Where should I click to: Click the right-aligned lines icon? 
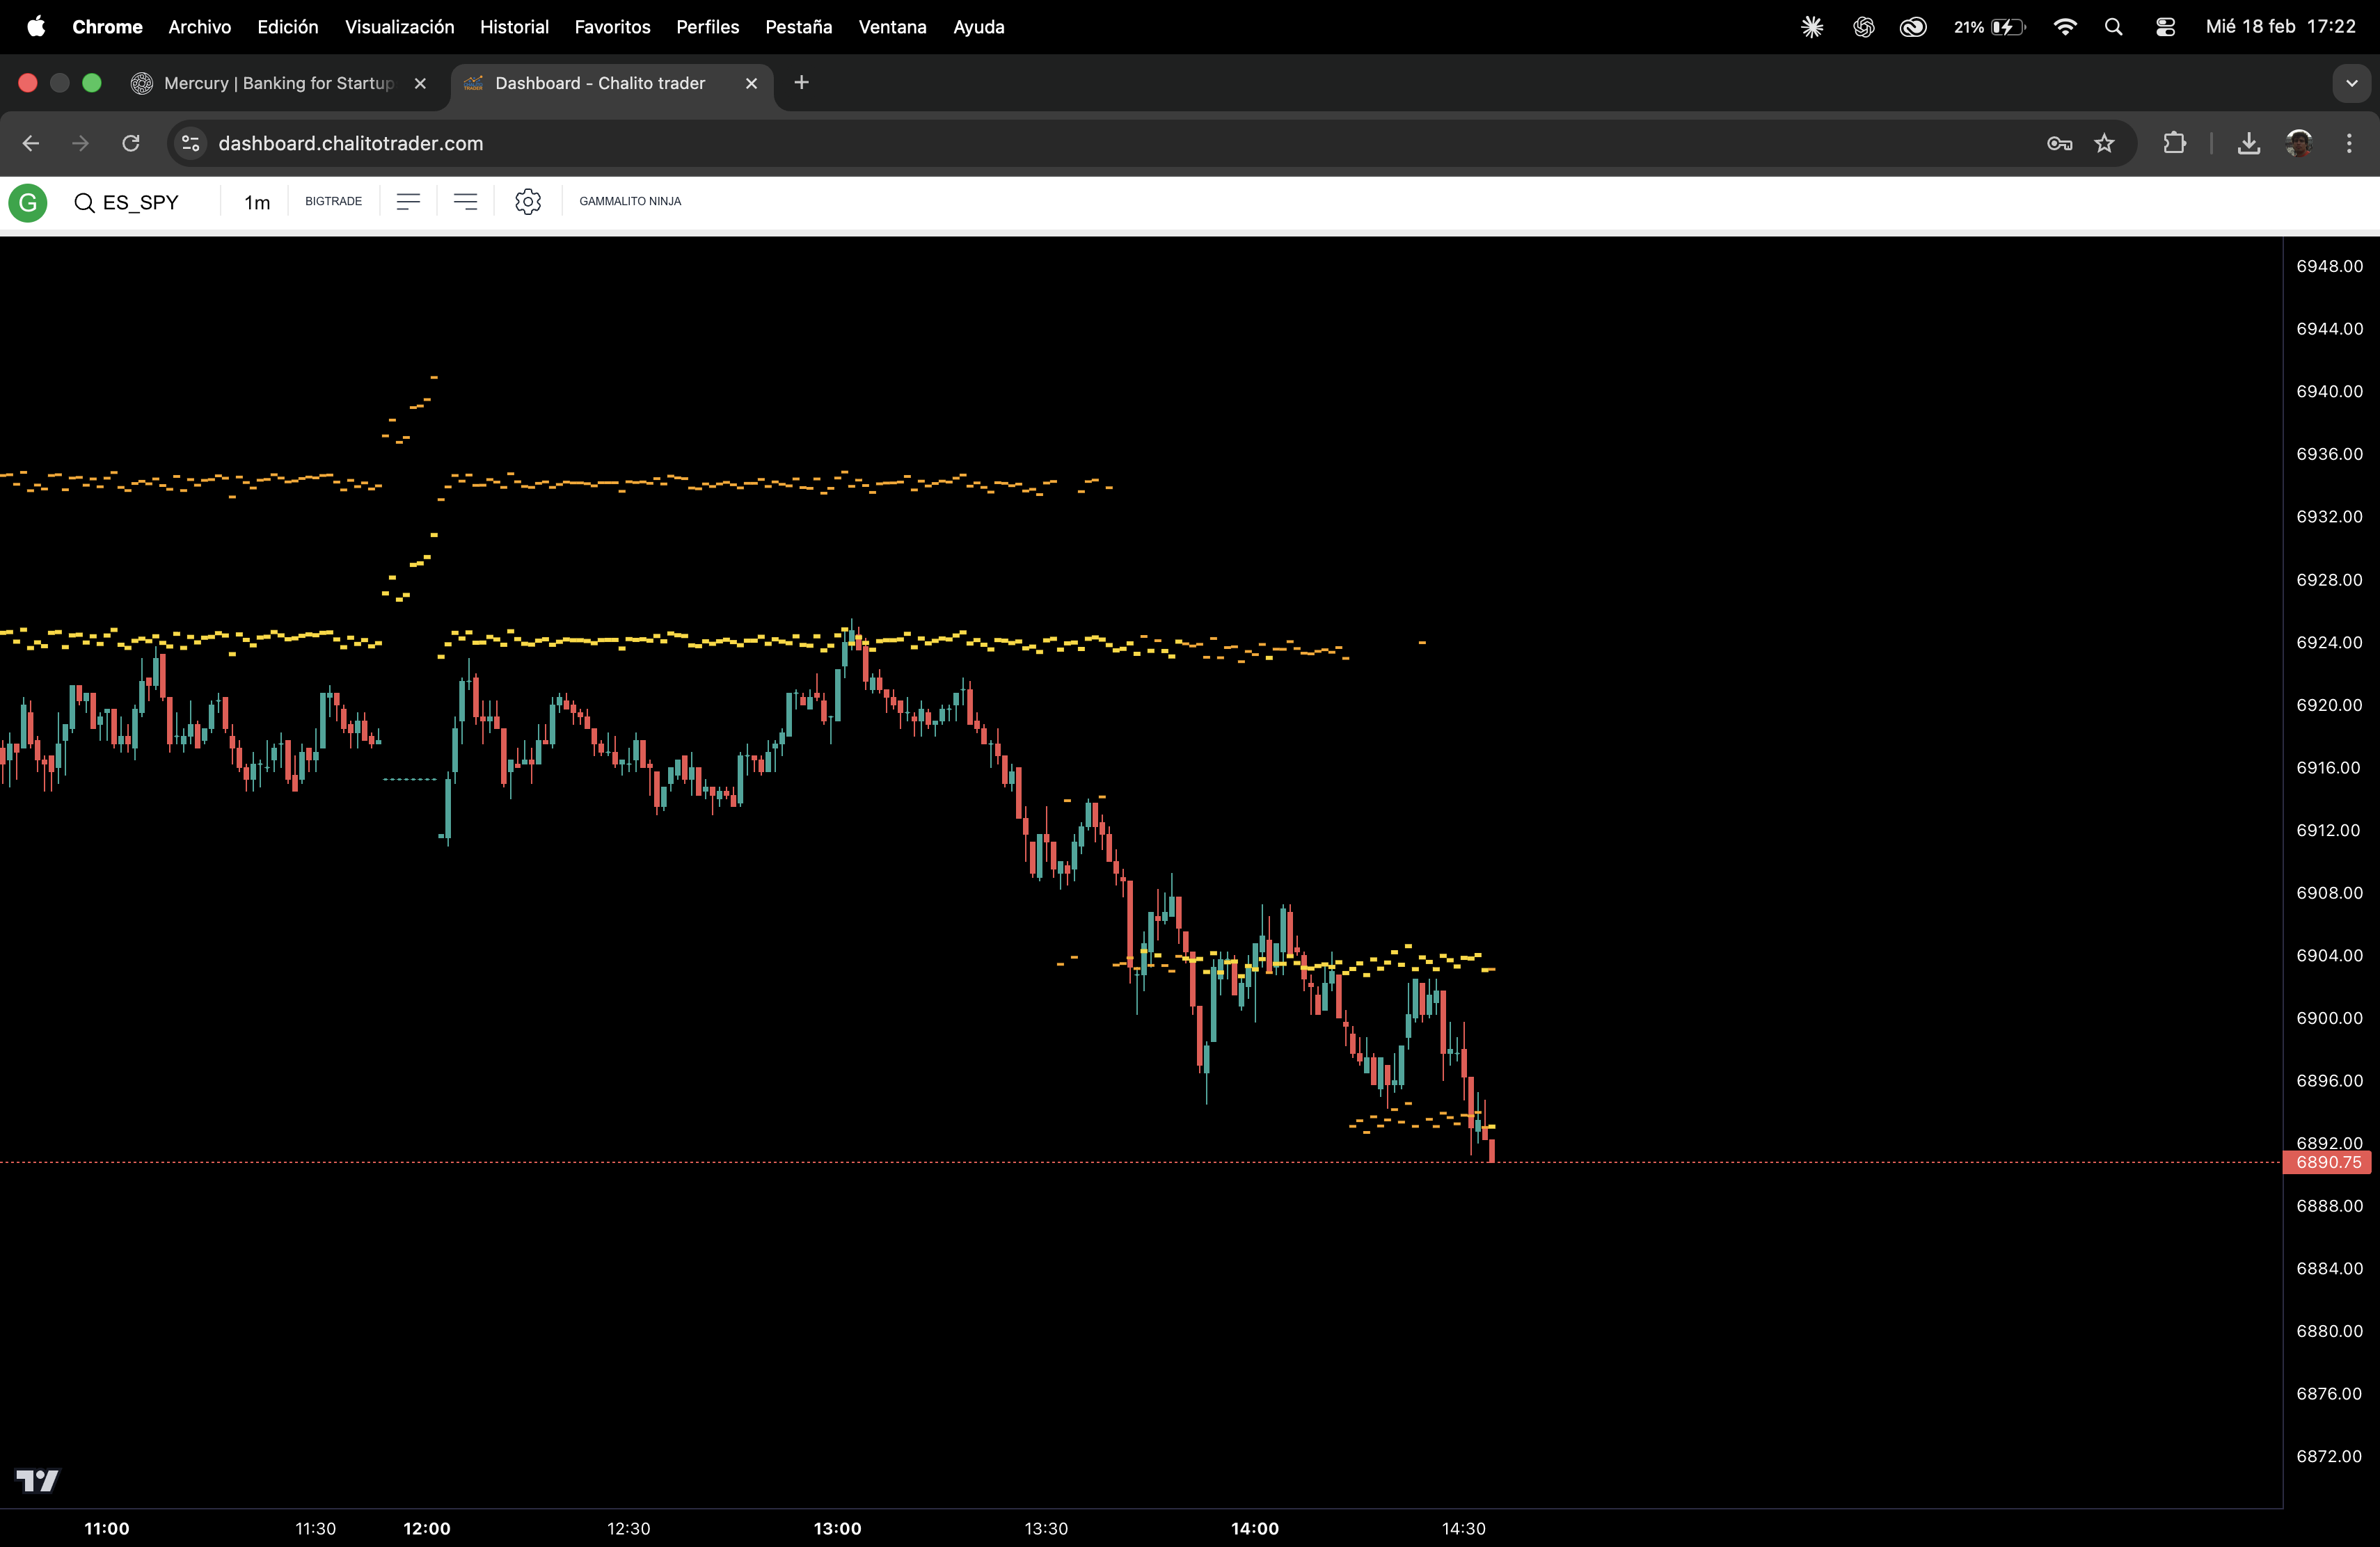tap(465, 202)
